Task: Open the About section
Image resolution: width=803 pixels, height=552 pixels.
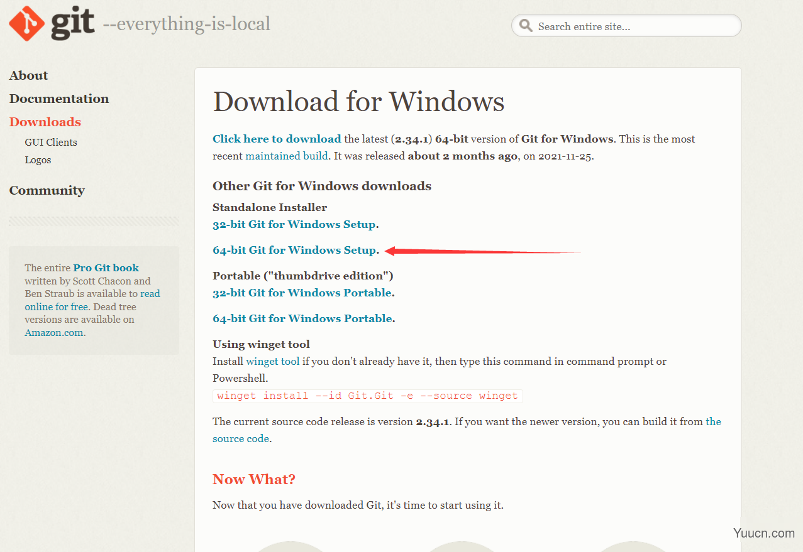Action: (28, 75)
